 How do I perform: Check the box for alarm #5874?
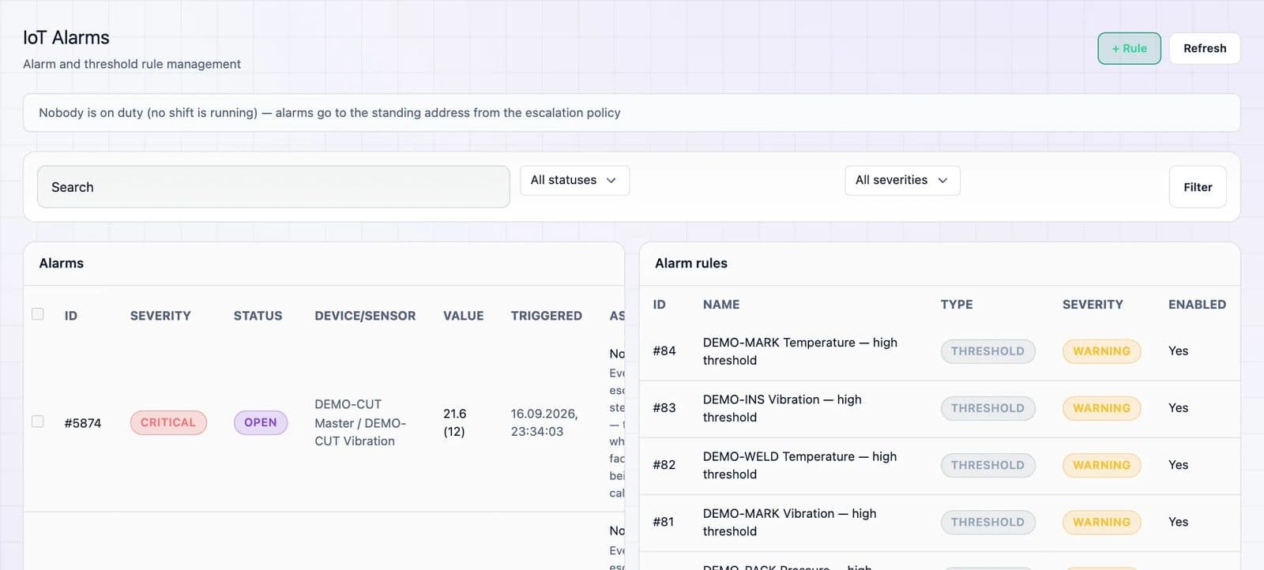(x=38, y=422)
